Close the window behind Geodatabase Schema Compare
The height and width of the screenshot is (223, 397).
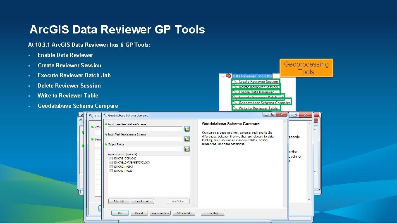(306, 115)
